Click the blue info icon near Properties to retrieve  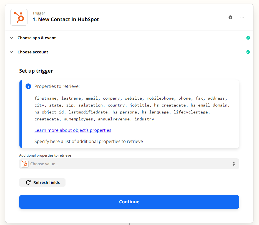pos(28,86)
